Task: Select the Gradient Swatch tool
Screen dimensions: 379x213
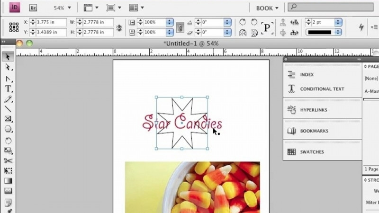Action: coord(8,181)
